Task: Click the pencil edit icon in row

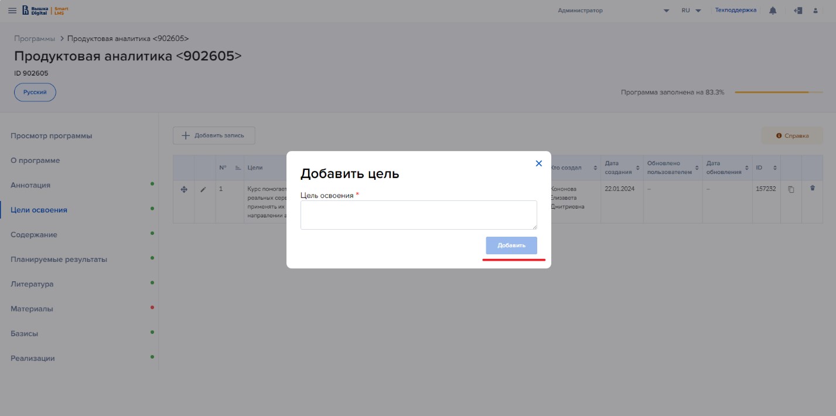Action: [203, 189]
